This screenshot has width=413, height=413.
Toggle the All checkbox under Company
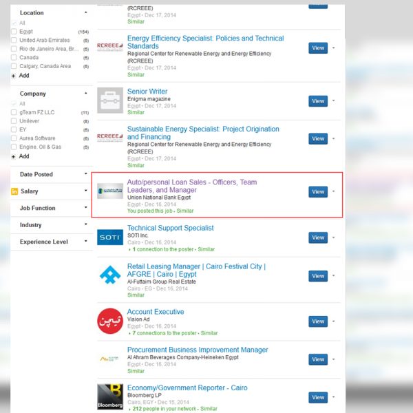point(14,104)
